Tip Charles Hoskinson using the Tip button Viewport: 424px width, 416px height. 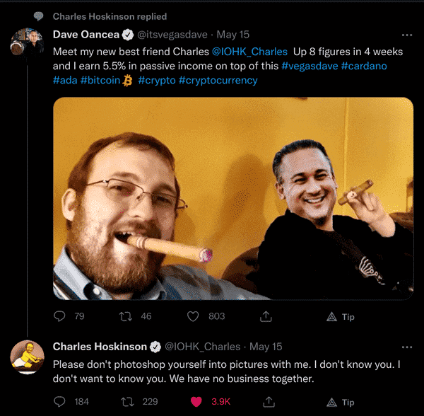pyautogui.click(x=340, y=402)
